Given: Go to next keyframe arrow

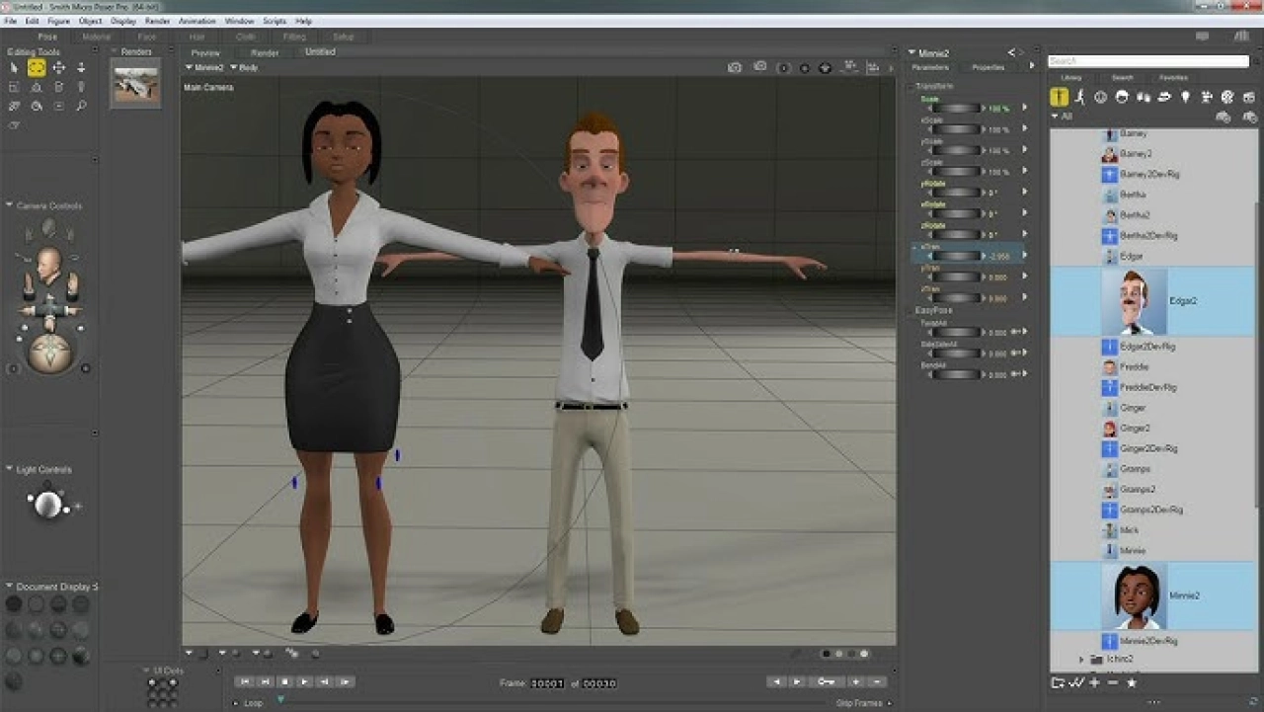Looking at the screenshot, I should click(798, 681).
